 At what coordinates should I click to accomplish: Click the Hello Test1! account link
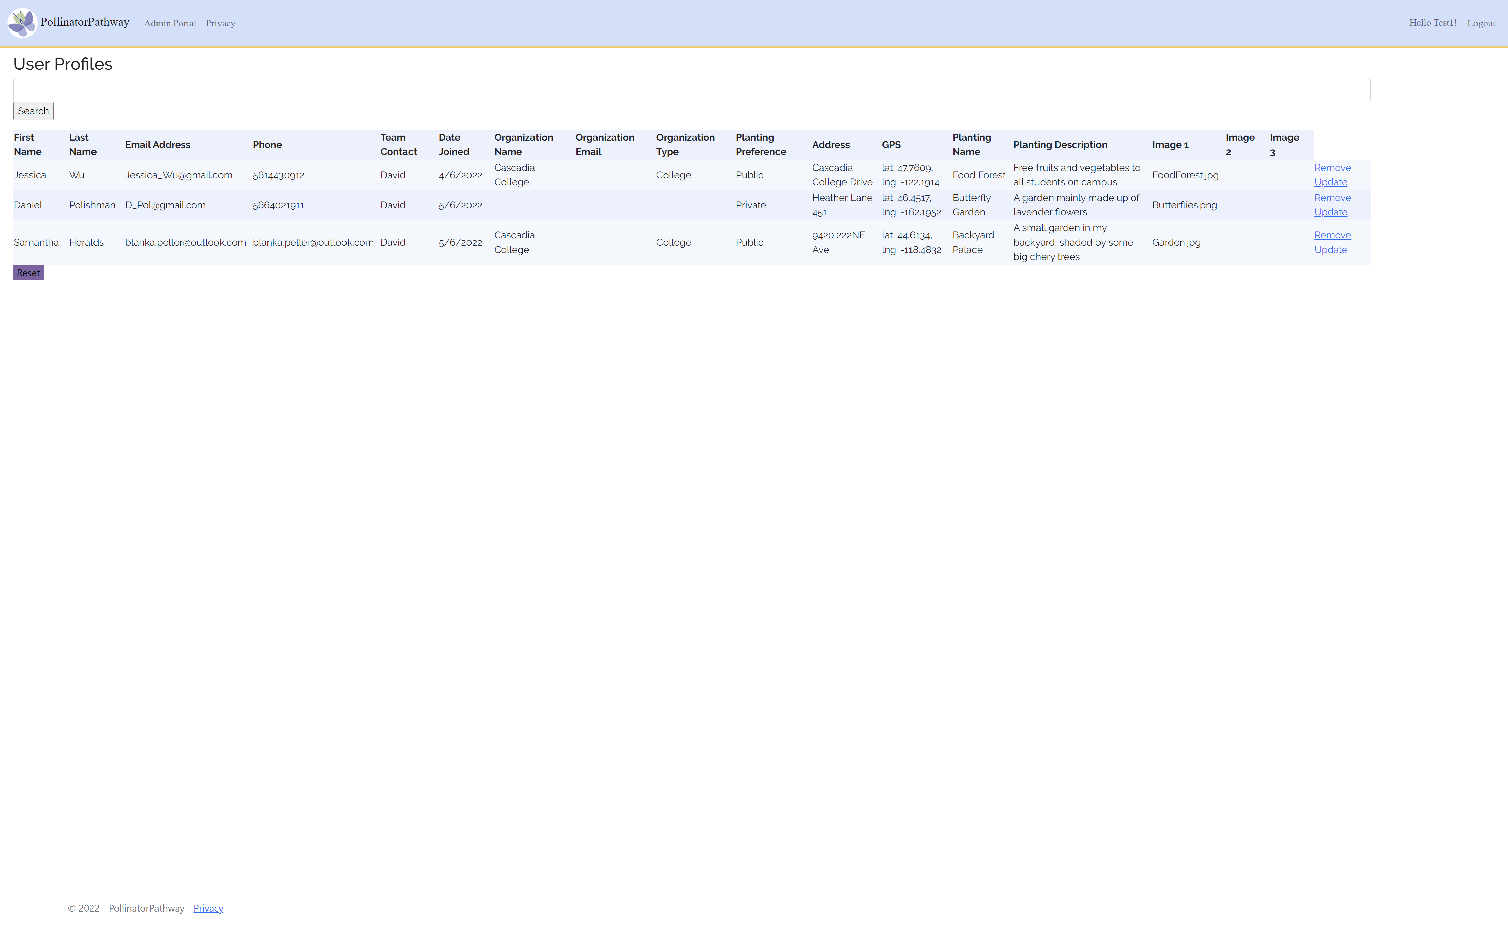pos(1433,23)
